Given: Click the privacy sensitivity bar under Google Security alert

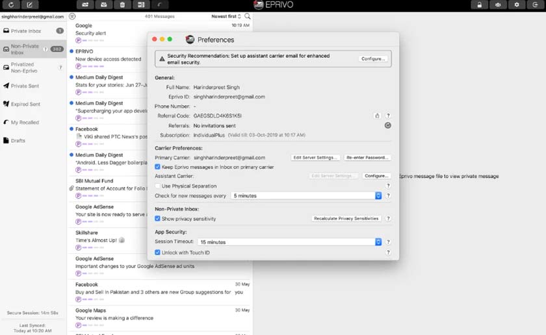Looking at the screenshot, I should [90, 40].
